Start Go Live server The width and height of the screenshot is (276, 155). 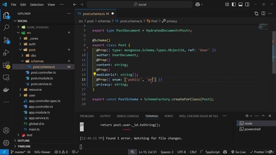click(x=238, y=152)
